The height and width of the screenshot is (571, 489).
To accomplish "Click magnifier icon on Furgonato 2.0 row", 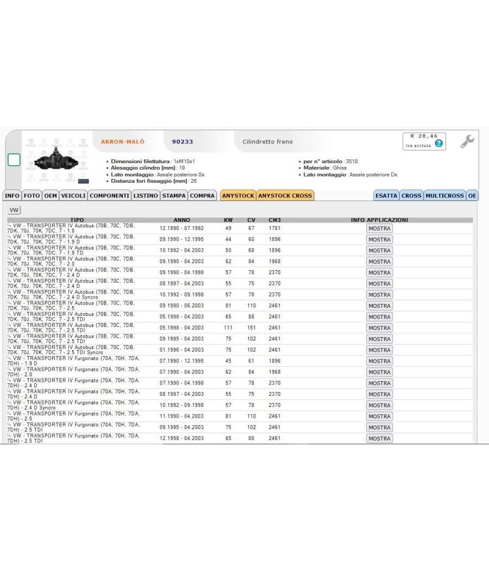I will click(x=9, y=369).
